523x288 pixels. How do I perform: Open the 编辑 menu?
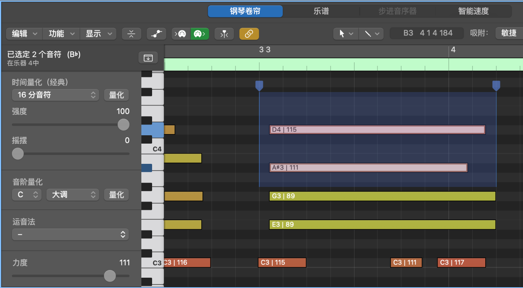point(25,34)
